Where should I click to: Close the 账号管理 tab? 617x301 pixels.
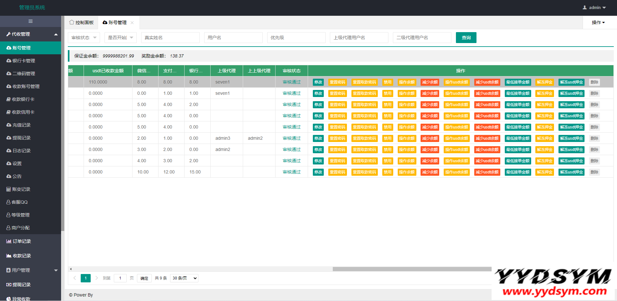[x=132, y=22]
